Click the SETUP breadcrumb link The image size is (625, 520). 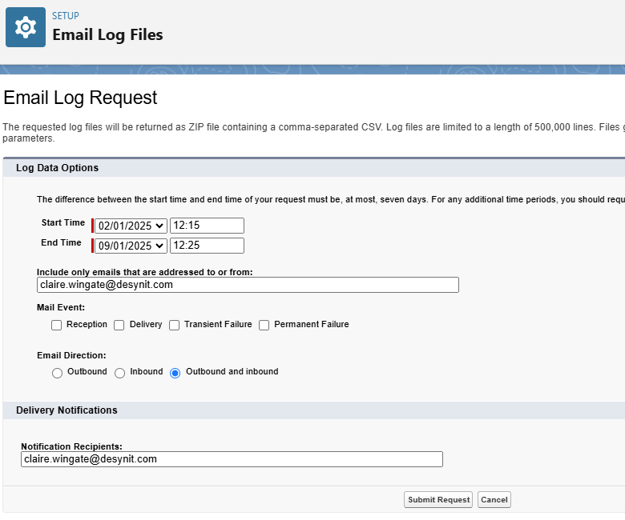(x=66, y=16)
